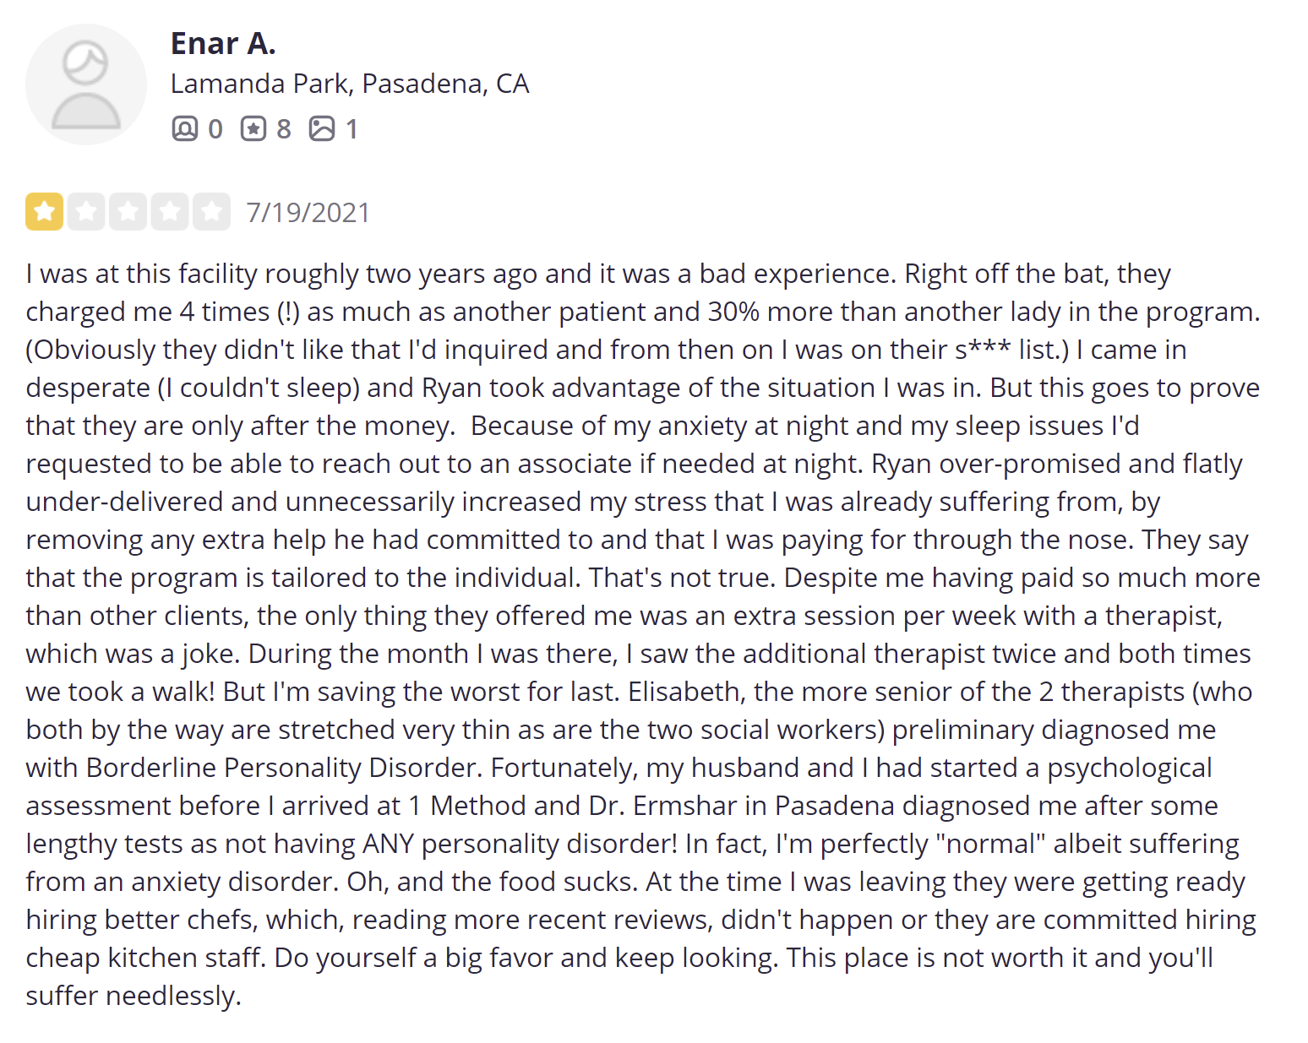
Task: Click the photos count image icon
Action: pyautogui.click(x=322, y=128)
